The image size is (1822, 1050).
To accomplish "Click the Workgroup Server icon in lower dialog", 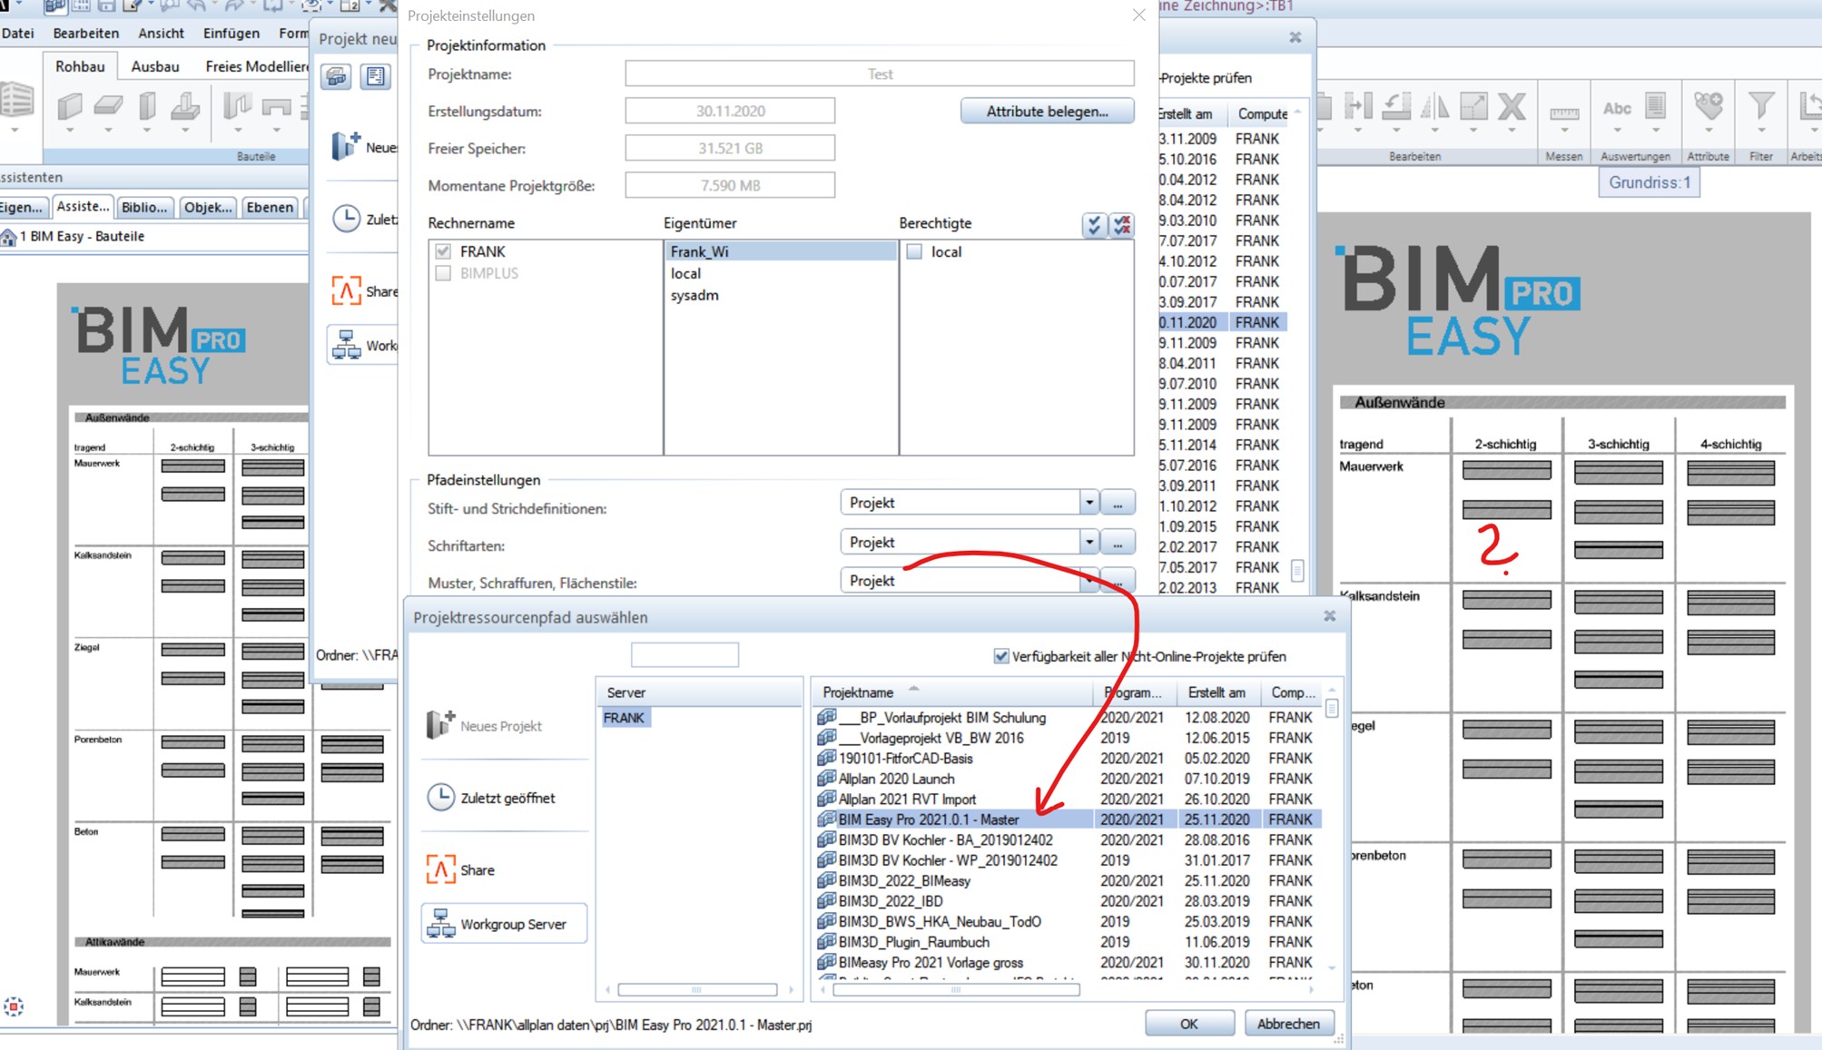I will tap(441, 924).
